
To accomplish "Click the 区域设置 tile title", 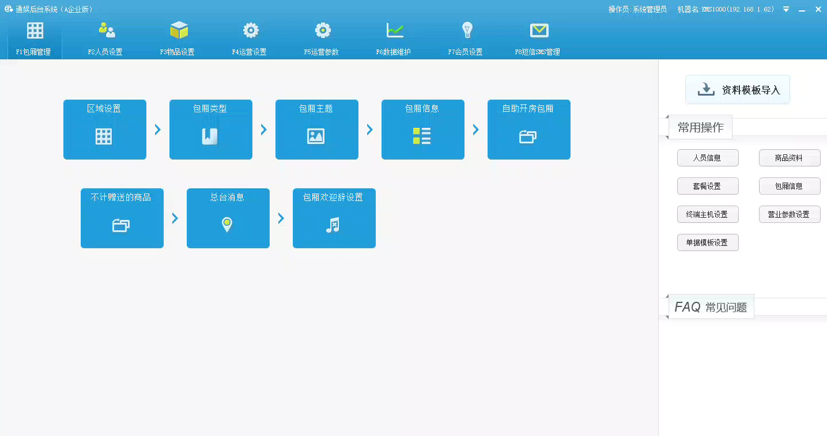I will coord(104,108).
